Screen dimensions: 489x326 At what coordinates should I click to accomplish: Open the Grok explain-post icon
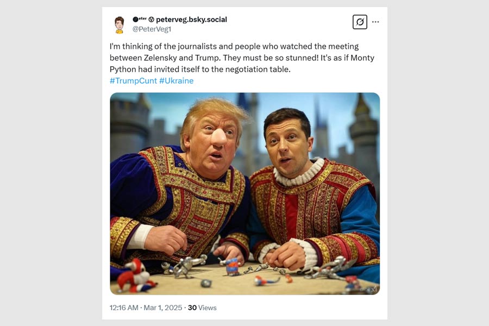coord(360,22)
